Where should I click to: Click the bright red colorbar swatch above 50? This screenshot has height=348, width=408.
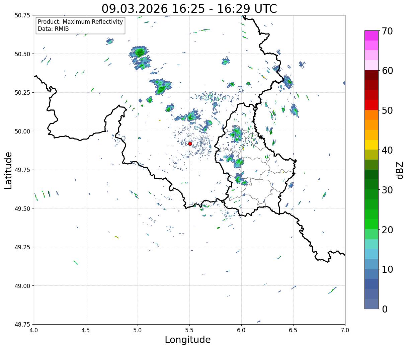(372, 105)
